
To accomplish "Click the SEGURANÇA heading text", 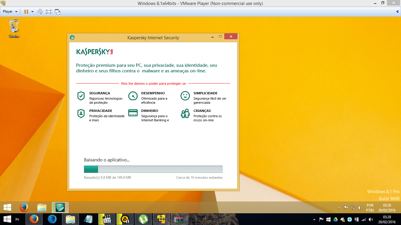I will point(100,93).
